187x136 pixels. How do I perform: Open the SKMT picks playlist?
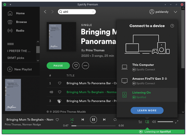pyautogui.click(x=16, y=58)
